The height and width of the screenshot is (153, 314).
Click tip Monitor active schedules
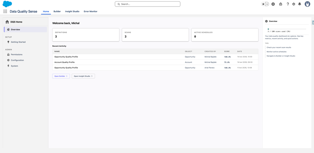(277, 52)
